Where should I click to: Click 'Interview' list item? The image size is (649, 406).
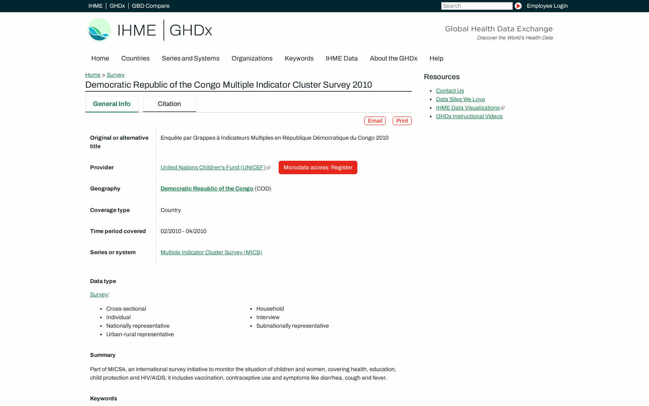coord(268,317)
